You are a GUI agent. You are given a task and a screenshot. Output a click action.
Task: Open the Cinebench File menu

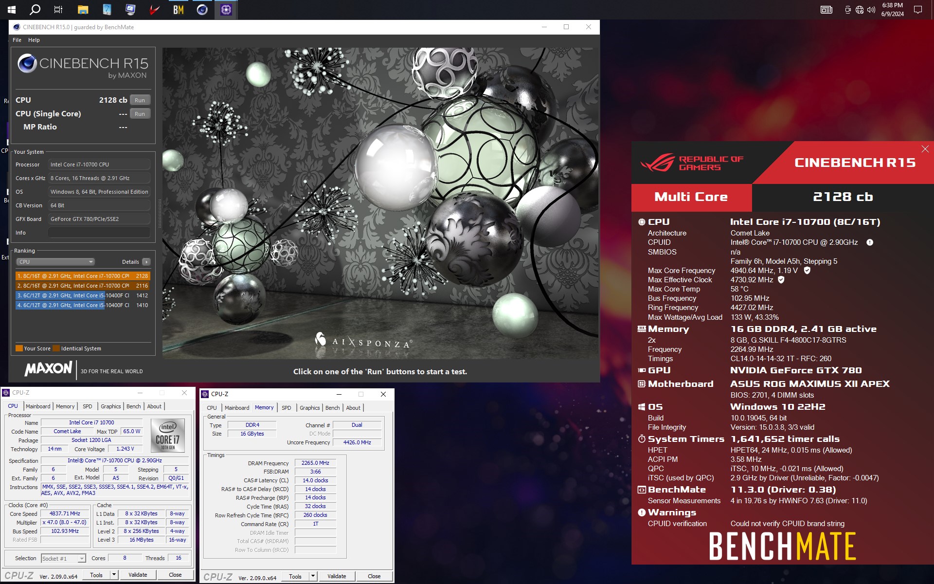(17, 40)
